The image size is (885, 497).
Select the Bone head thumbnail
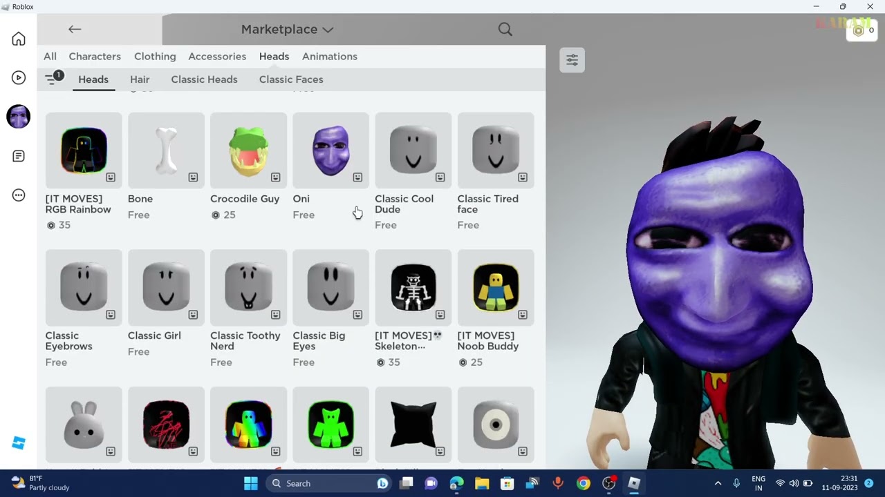(x=166, y=150)
